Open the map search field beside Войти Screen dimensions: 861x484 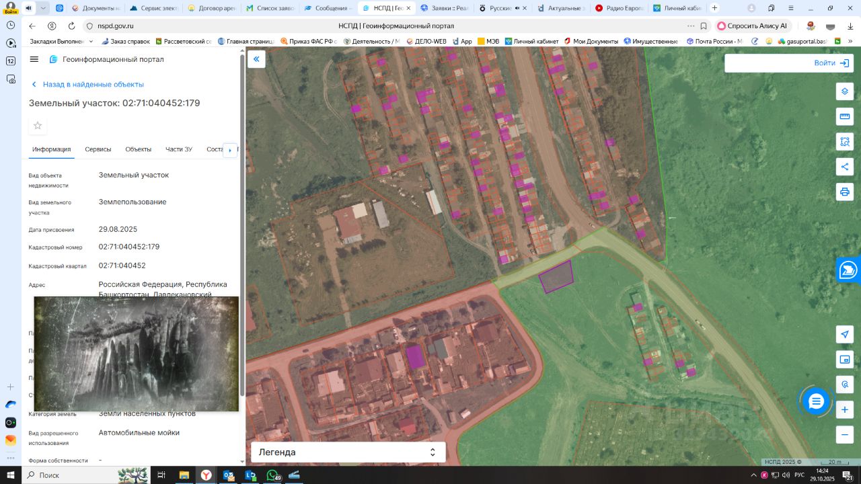[x=767, y=63]
